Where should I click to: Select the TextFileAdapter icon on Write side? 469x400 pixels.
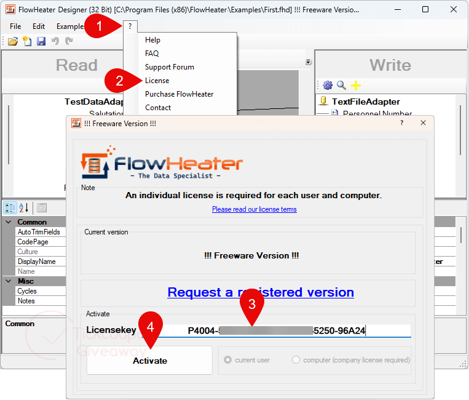click(323, 101)
